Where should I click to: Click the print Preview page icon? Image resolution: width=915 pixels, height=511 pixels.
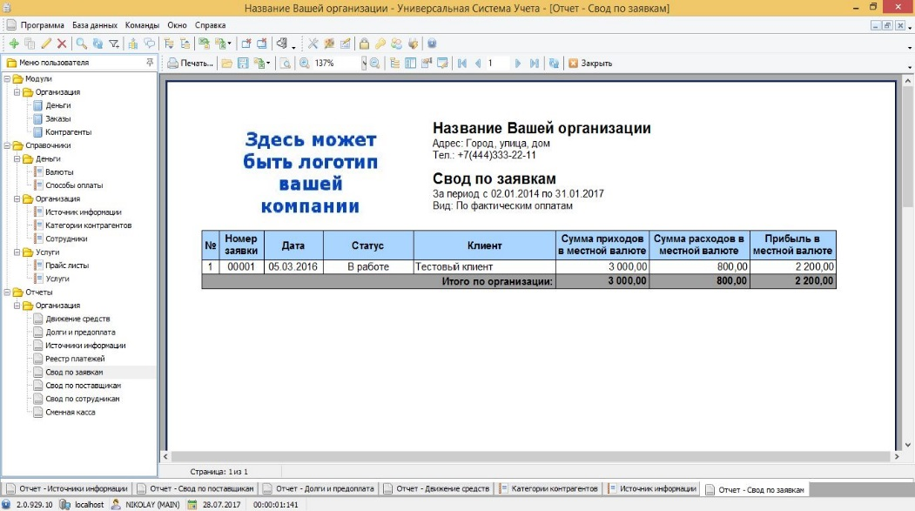(286, 63)
